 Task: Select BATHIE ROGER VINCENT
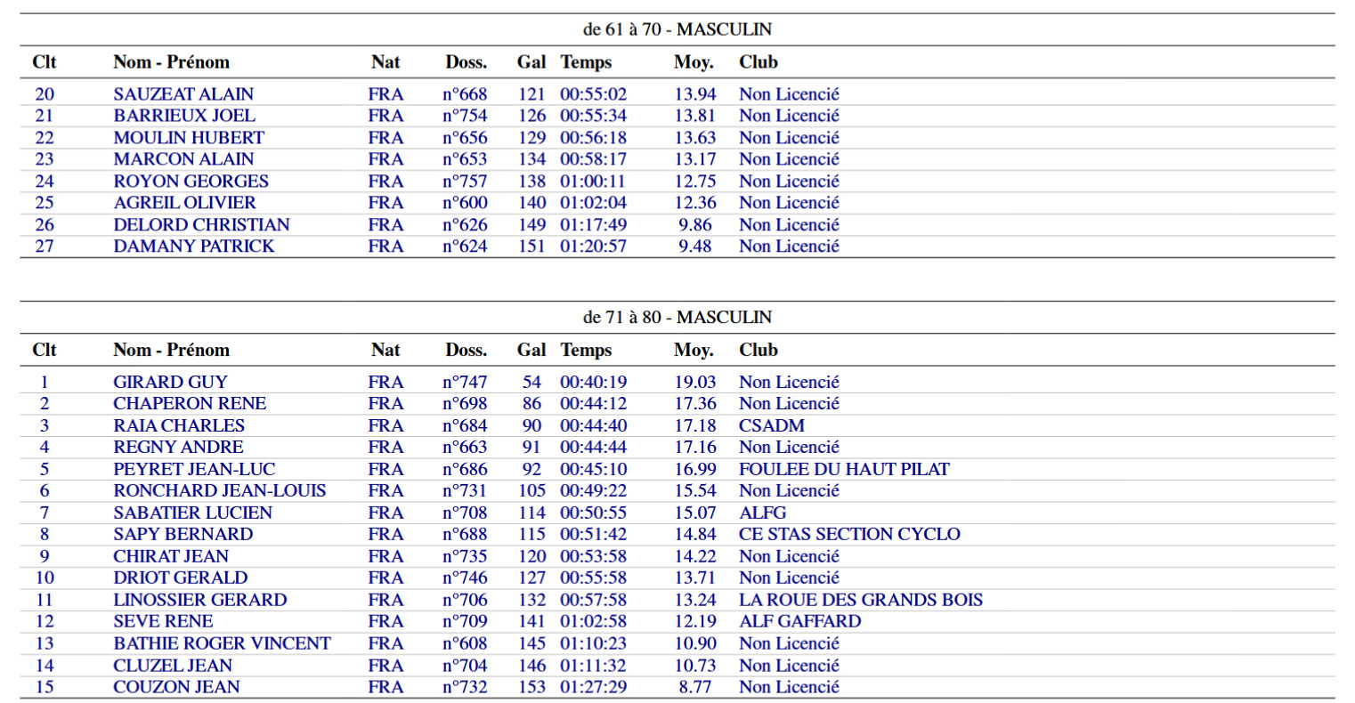222,644
